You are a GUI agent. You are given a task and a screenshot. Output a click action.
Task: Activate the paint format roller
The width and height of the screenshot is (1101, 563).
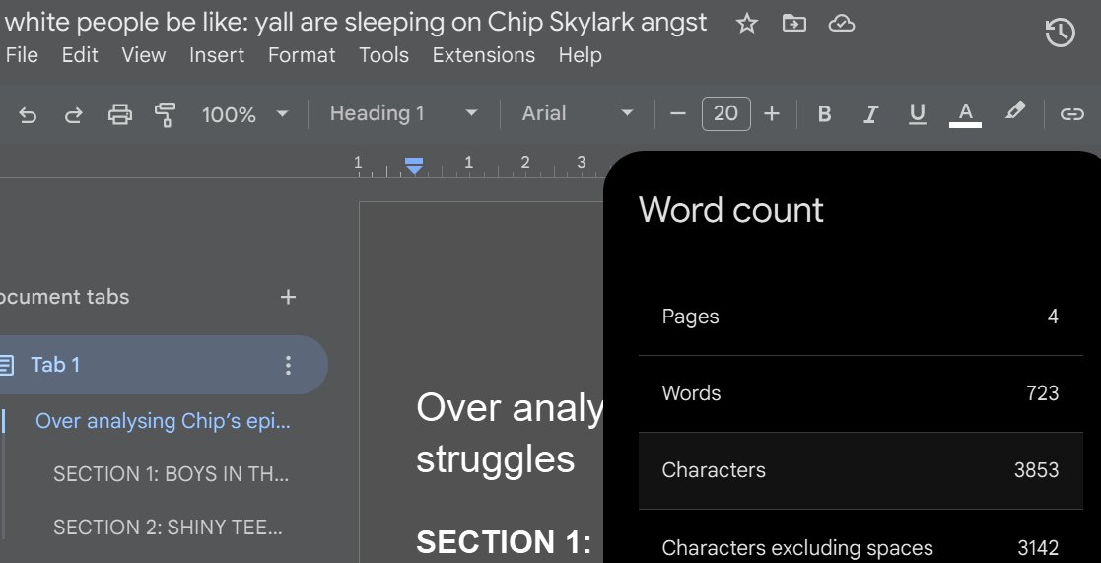165,114
